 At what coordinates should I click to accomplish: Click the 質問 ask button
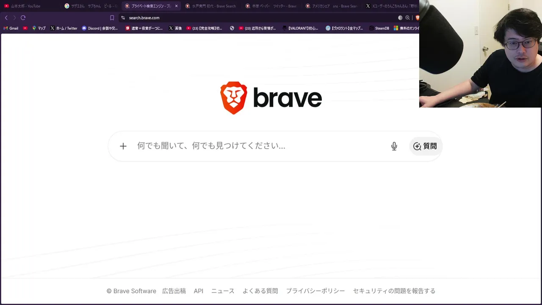[x=425, y=146]
